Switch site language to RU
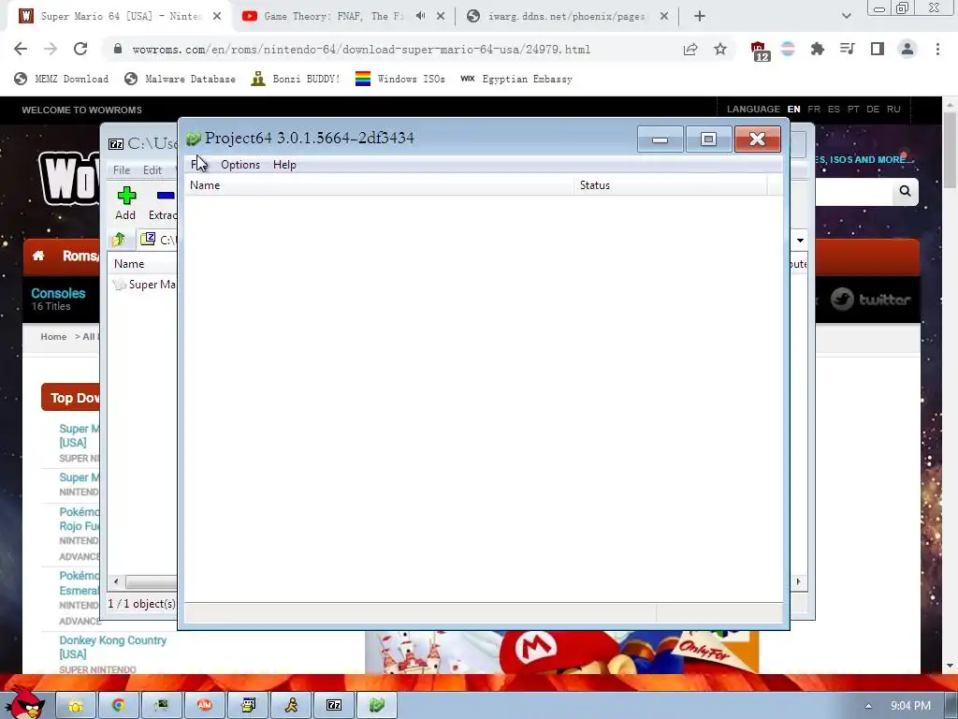The height and width of the screenshot is (719, 958). [x=893, y=109]
